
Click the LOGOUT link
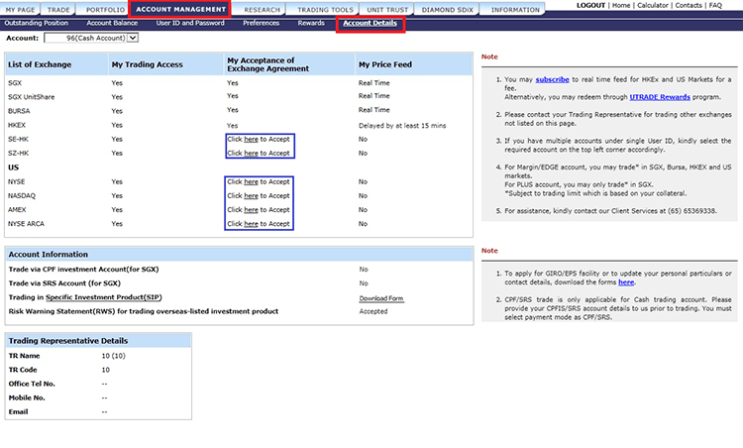click(590, 5)
